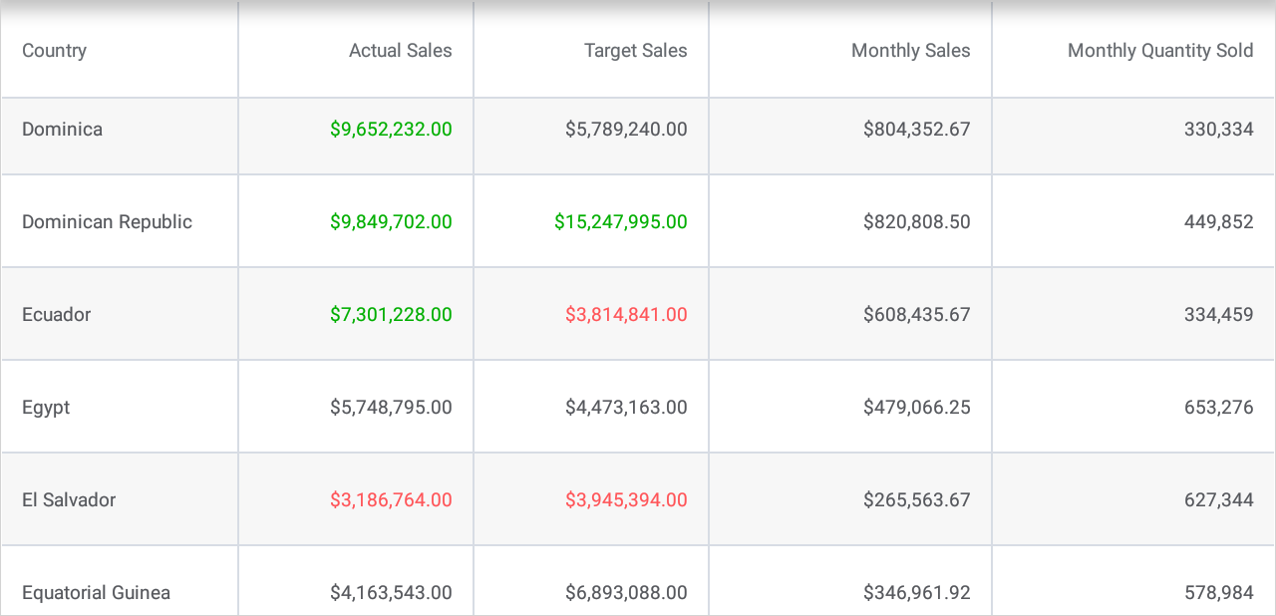The height and width of the screenshot is (616, 1276).
Task: Click green target sales value $15,247,995.00
Action: pyautogui.click(x=620, y=222)
